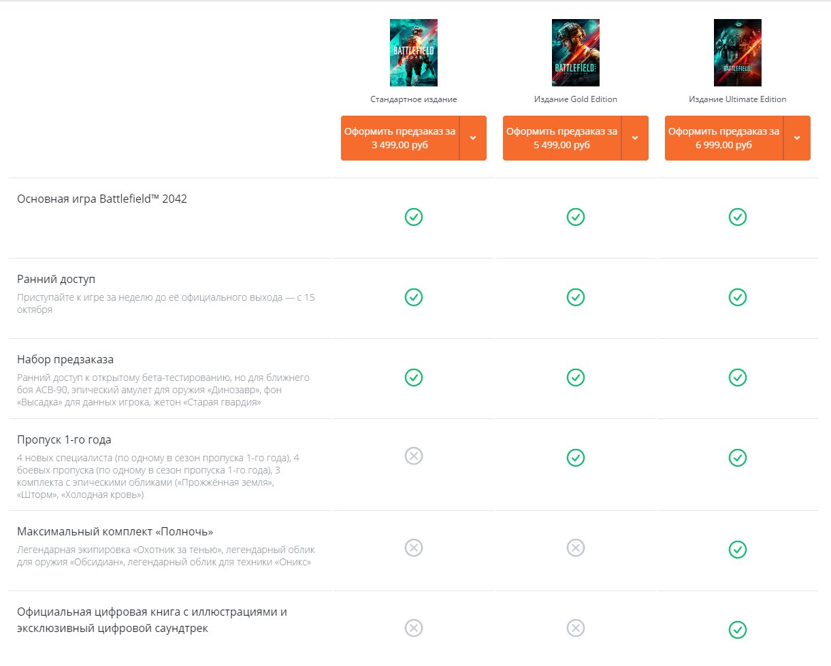Image resolution: width=831 pixels, height=666 pixels.
Task: Click Gold Edition Year 1 Pass checkmark
Action: click(576, 457)
